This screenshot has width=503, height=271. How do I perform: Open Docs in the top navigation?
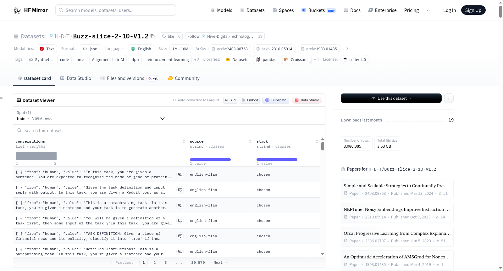coord(352,10)
